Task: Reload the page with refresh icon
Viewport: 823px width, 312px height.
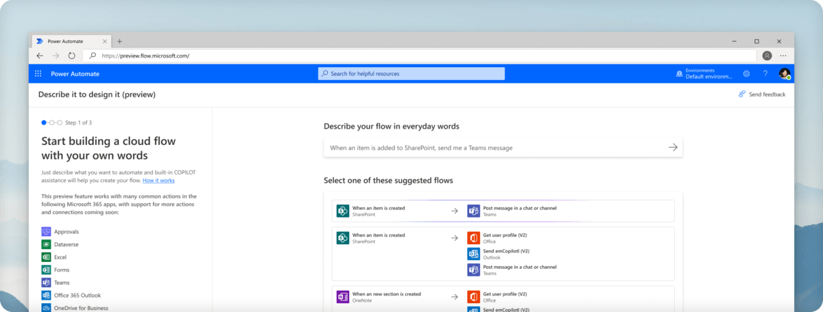Action: tap(71, 55)
